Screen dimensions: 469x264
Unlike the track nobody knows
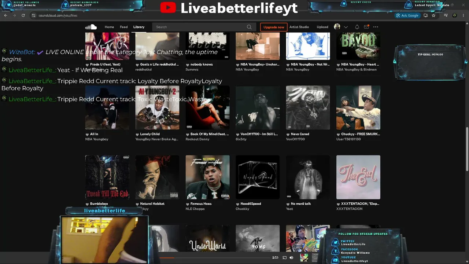(188, 65)
